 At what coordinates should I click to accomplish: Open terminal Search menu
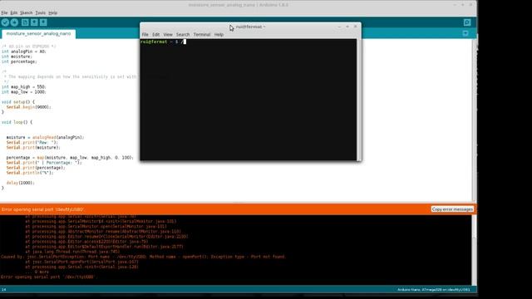coord(183,35)
